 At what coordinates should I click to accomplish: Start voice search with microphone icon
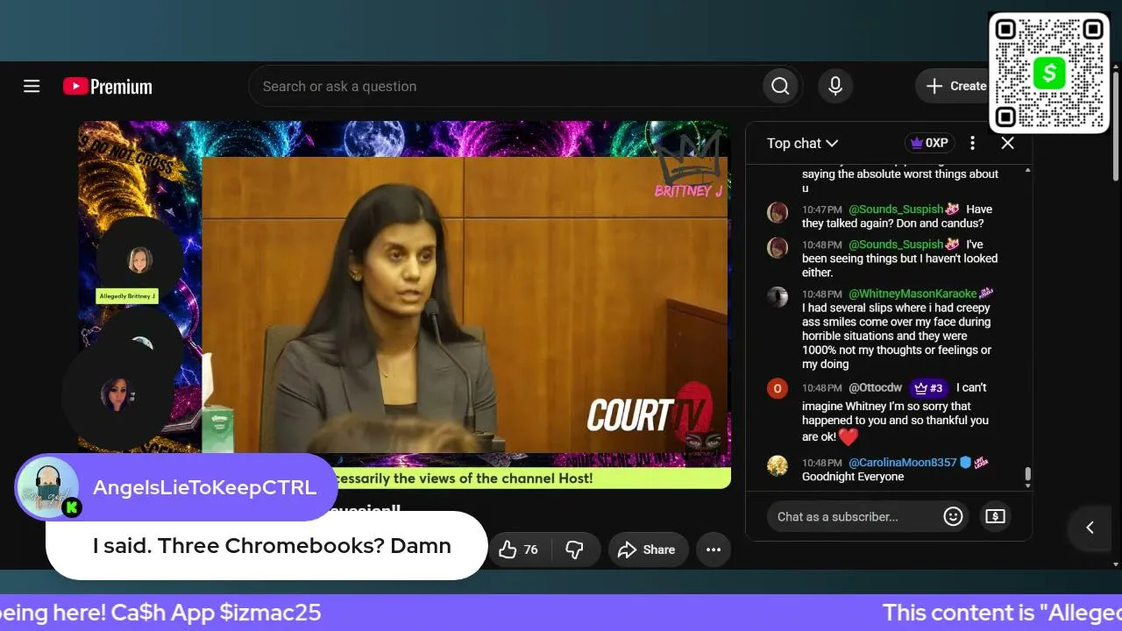835,86
